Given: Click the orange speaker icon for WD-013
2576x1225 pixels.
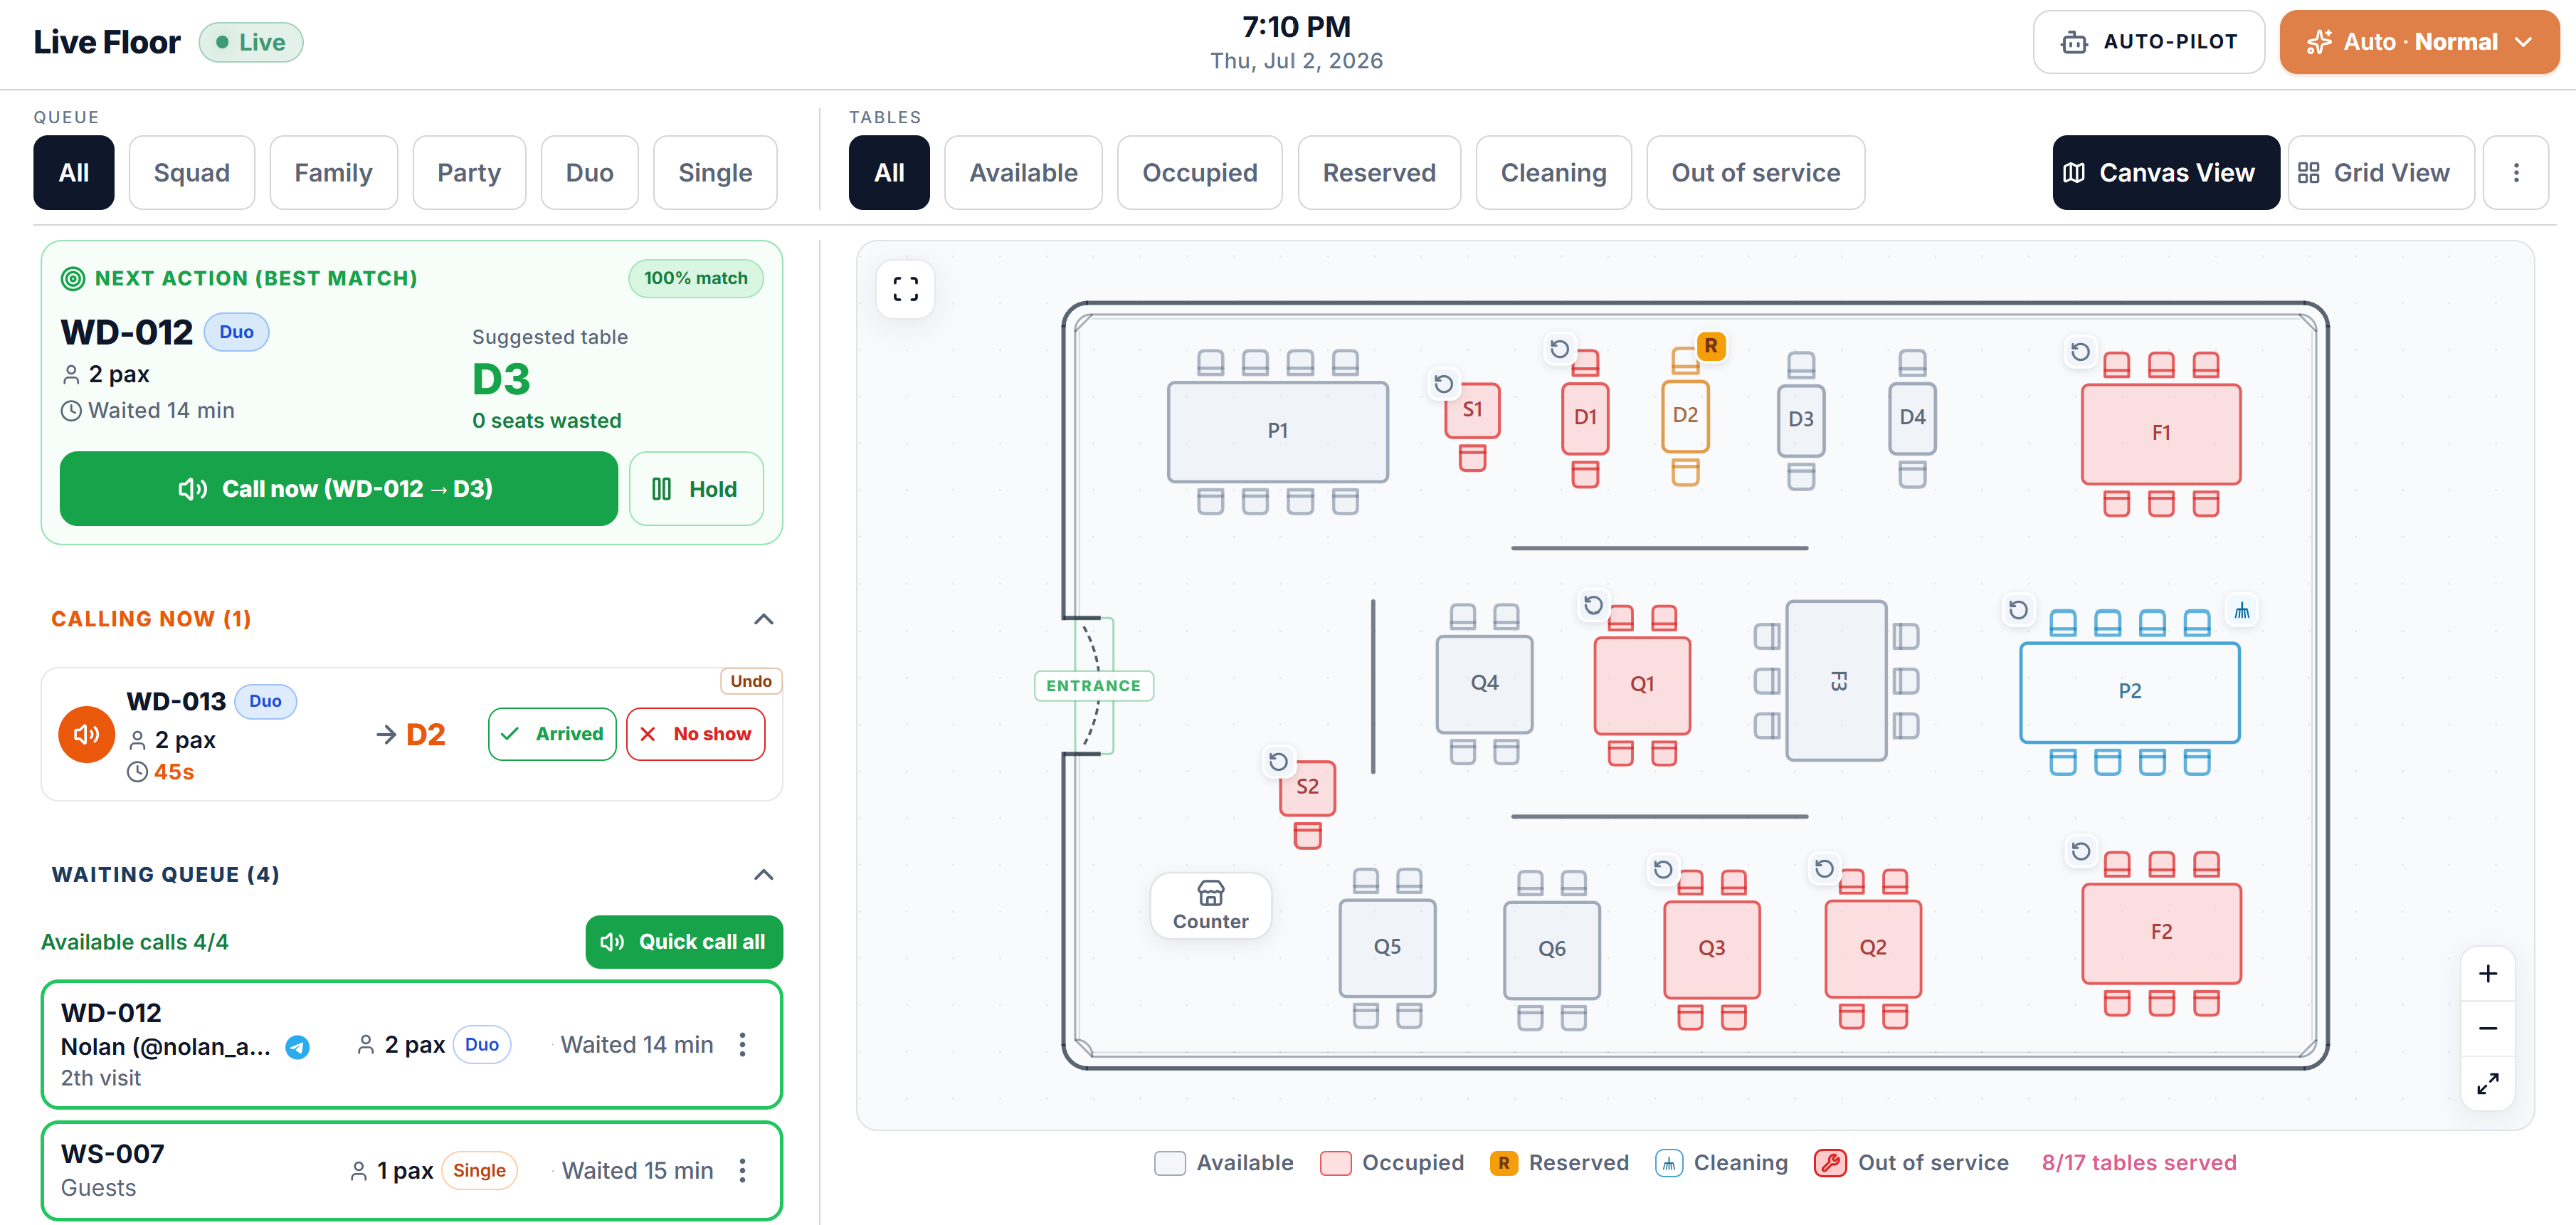Looking at the screenshot, I should (87, 735).
